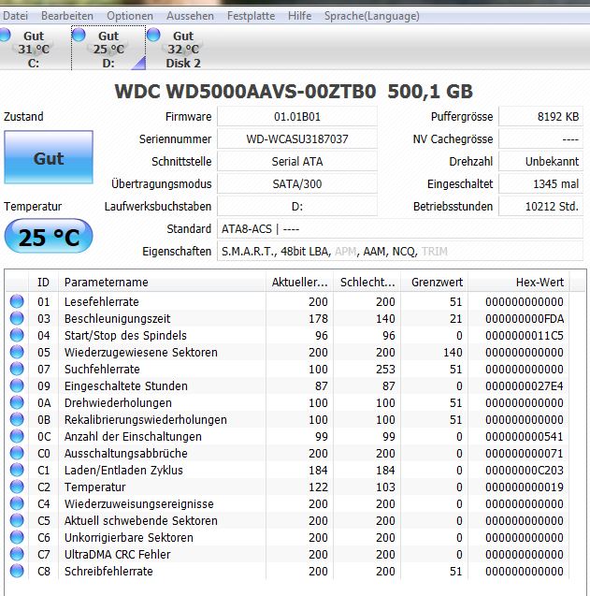Viewport: 590px width, 596px height.
Task: Click the Schlecht column header
Action: (367, 282)
